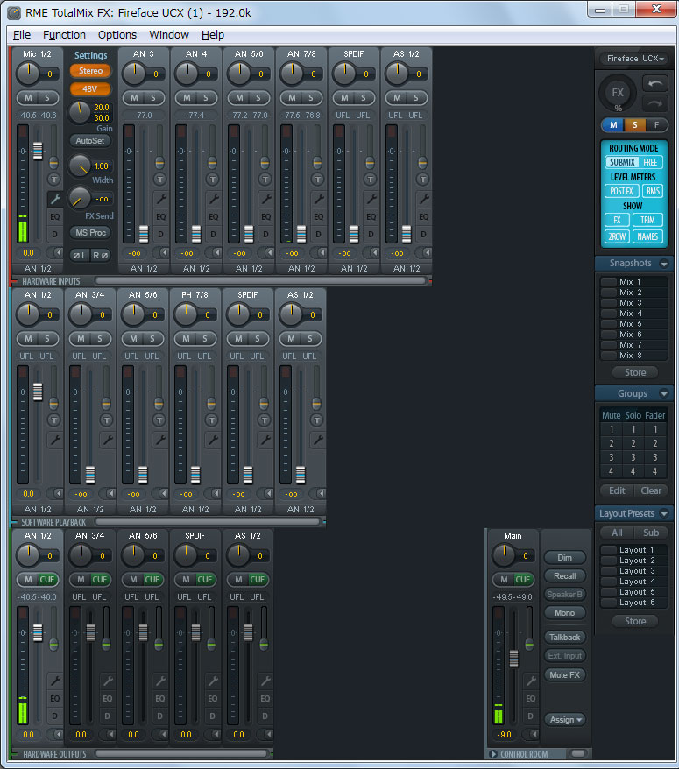Image resolution: width=679 pixels, height=769 pixels.
Task: Click the Hardware Inputs horizontal scrollbar
Action: click(x=260, y=280)
